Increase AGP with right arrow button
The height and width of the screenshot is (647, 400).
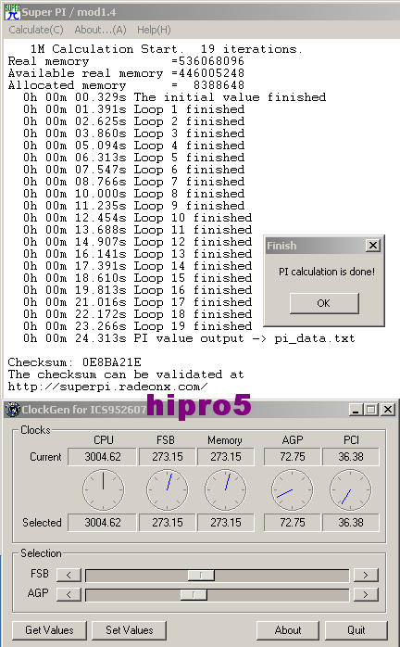coord(366,594)
